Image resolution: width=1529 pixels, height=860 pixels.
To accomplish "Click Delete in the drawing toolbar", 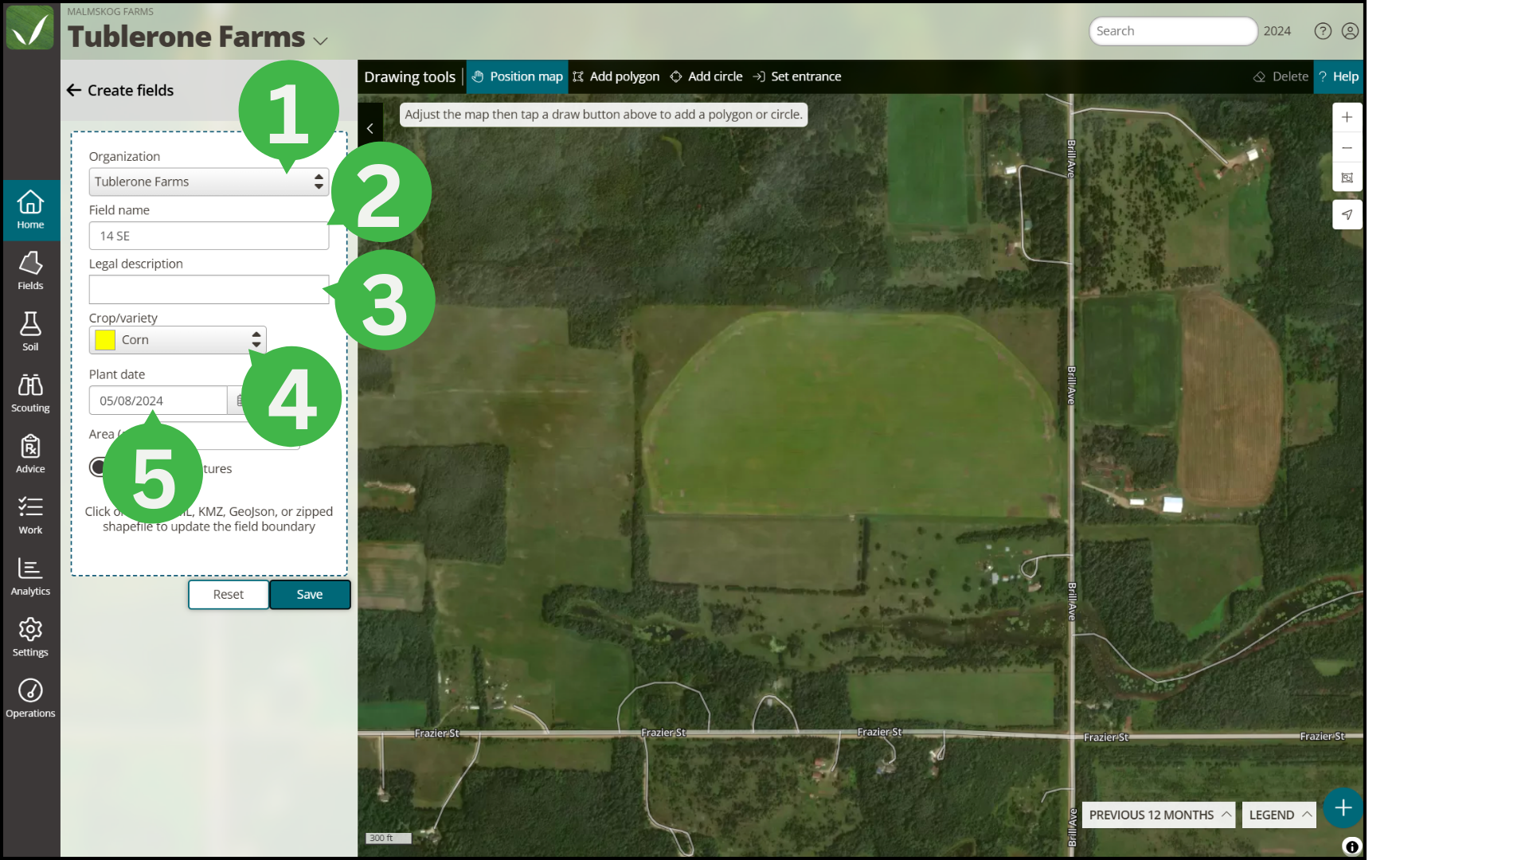I will coord(1281,76).
